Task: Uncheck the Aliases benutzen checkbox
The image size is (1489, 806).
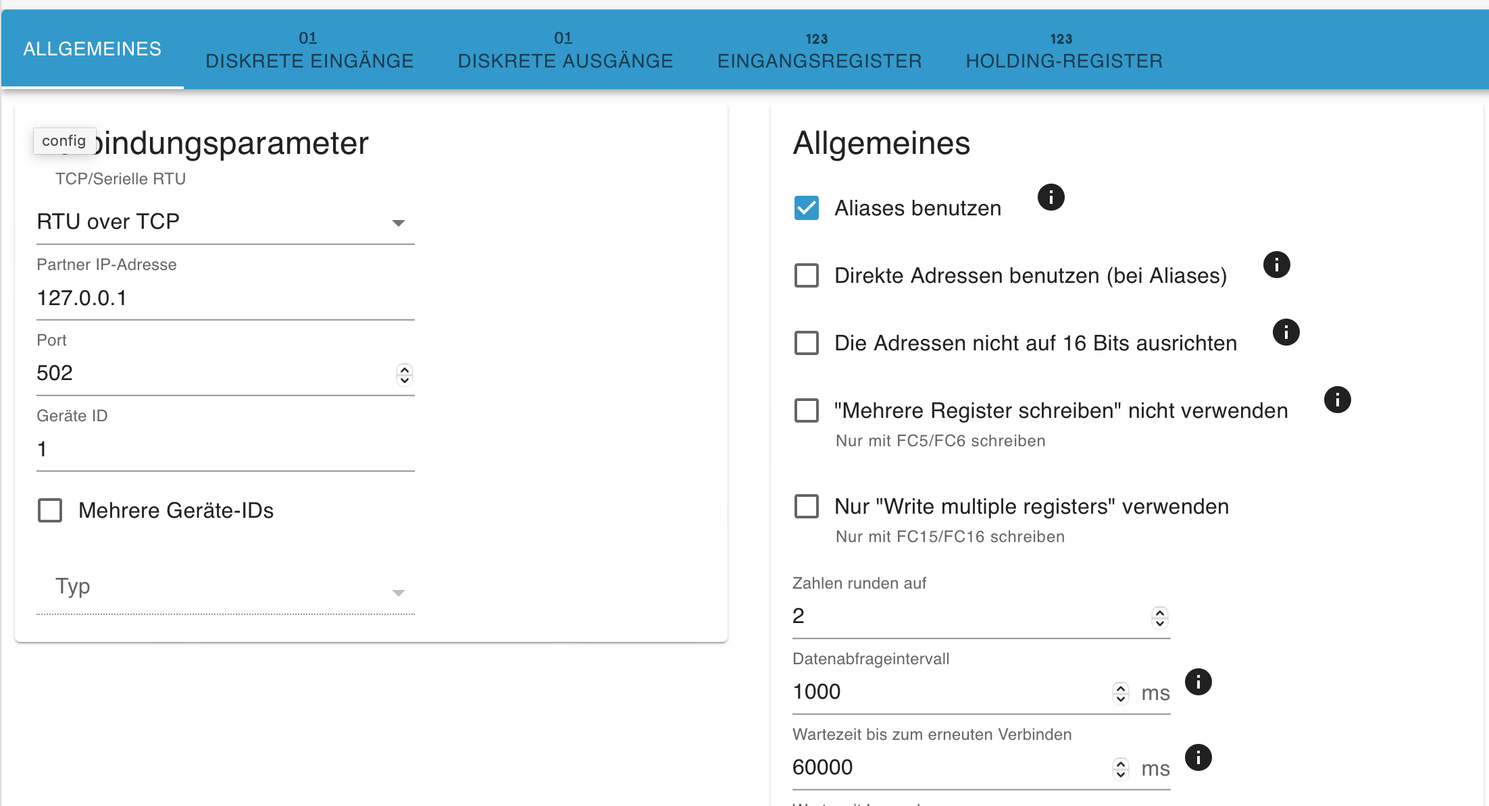Action: [807, 208]
